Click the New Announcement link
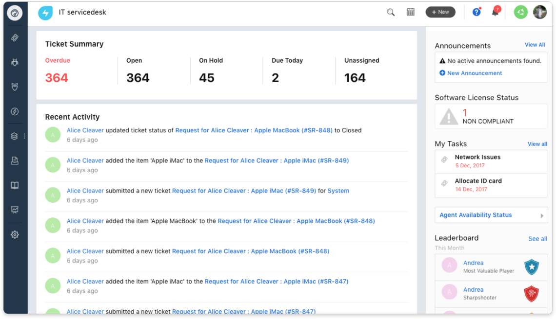Screen dimensions: 556x319 point(474,73)
